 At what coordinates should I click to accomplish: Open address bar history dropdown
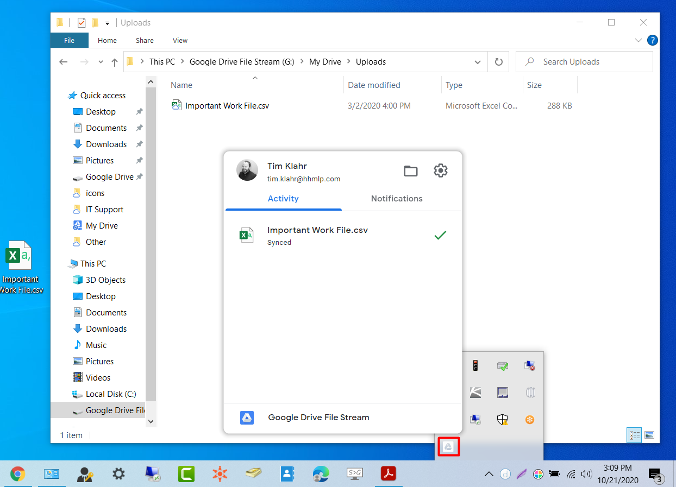[x=478, y=62]
